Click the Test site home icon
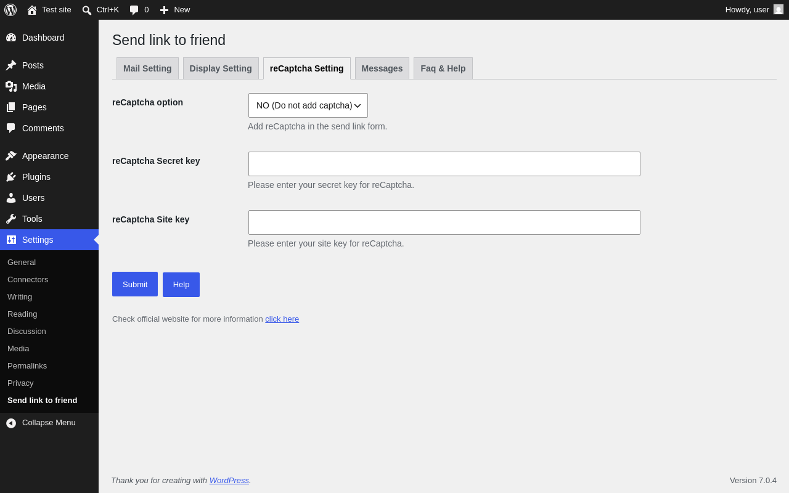 point(32,10)
